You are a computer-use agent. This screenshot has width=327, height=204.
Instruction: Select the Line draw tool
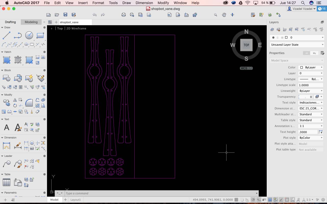coord(6,36)
